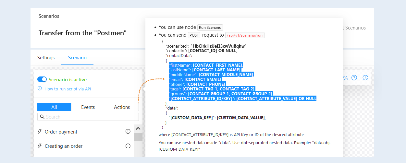Toggle the Scenario is active switch
This screenshot has width=406, height=163.
coord(42,79)
